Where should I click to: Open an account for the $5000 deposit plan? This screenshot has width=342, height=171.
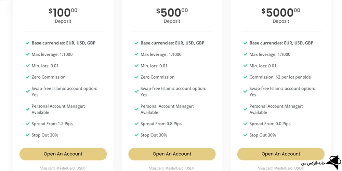click(281, 154)
